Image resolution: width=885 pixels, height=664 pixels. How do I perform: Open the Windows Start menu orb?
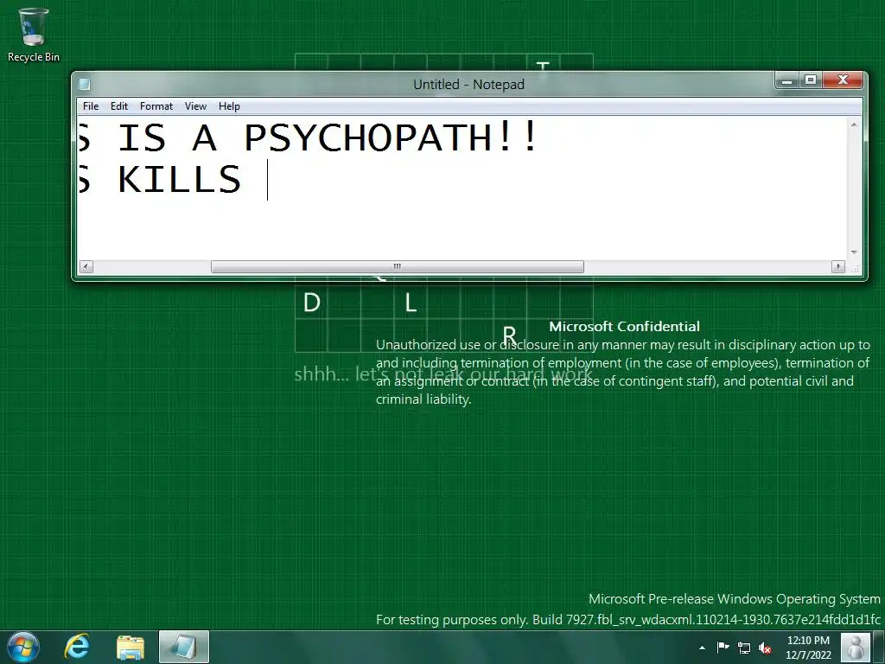tap(23, 647)
